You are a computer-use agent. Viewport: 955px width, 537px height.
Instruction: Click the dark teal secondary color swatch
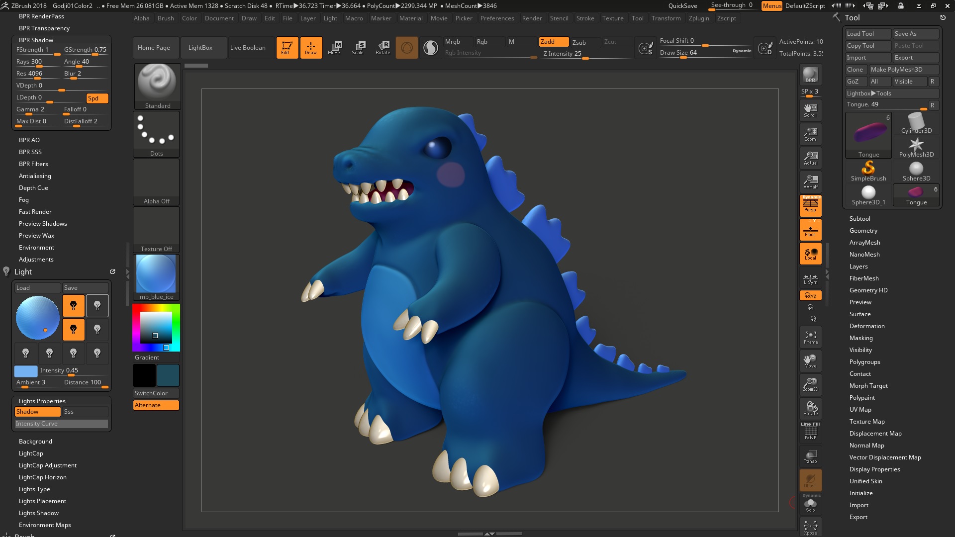pyautogui.click(x=168, y=375)
